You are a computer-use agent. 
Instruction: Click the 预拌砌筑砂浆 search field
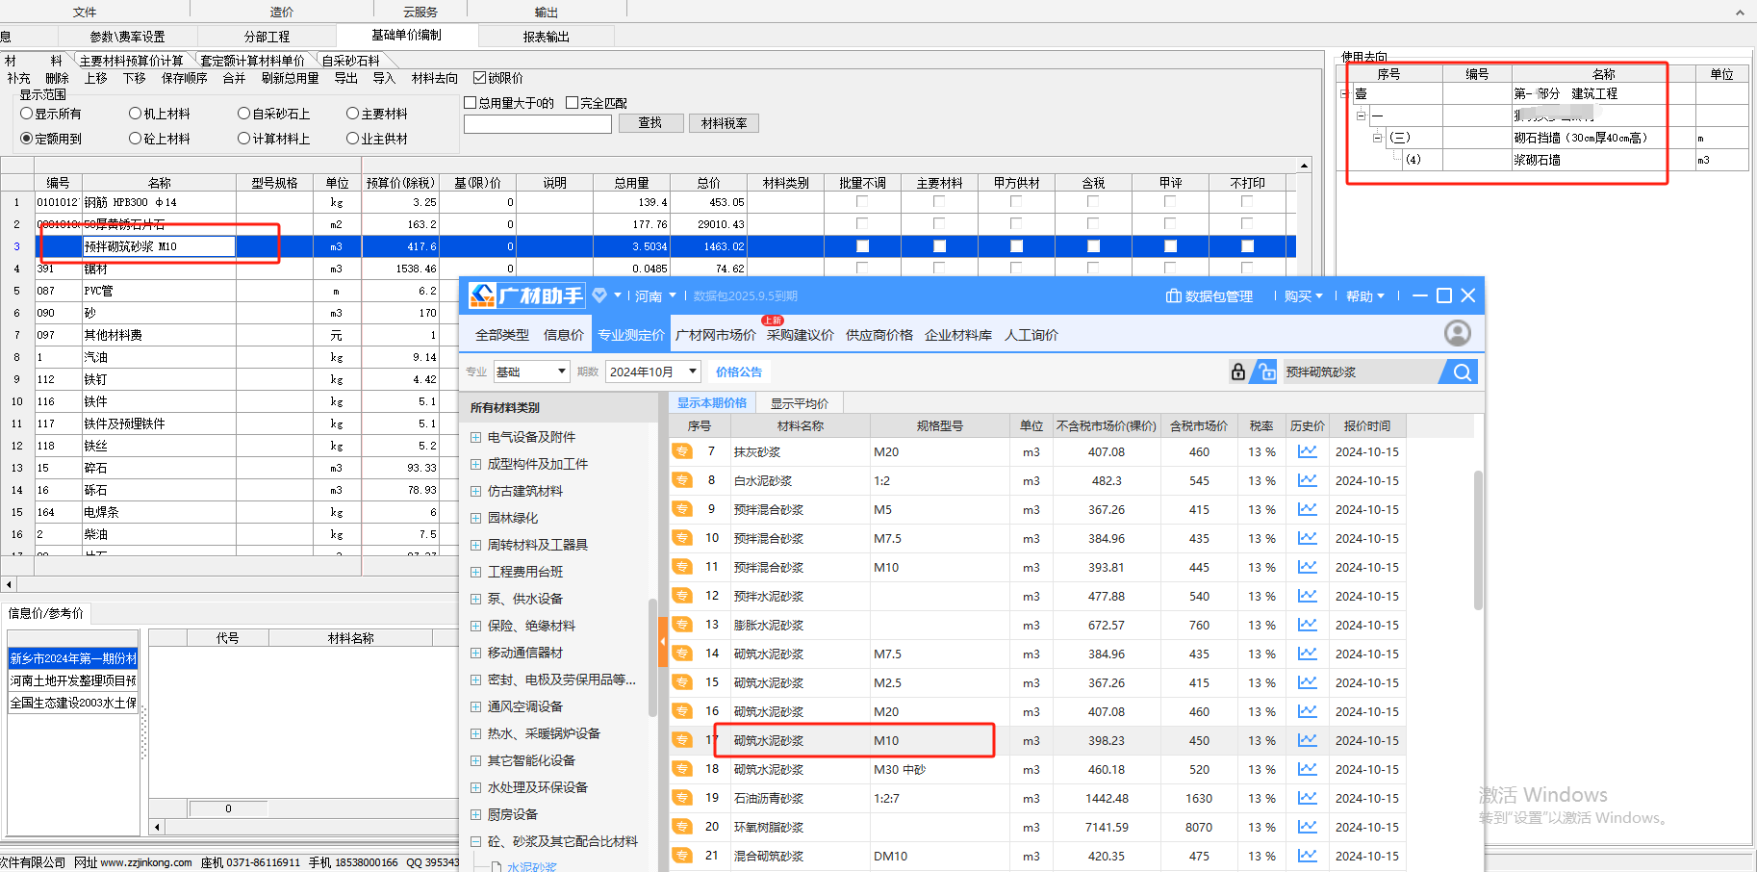click(x=1362, y=372)
